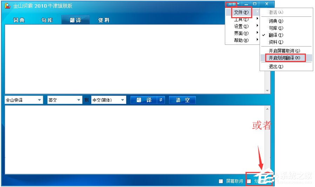315x187 pixels.
Task: Switch to the 句库 tab
Action: [x=47, y=20]
